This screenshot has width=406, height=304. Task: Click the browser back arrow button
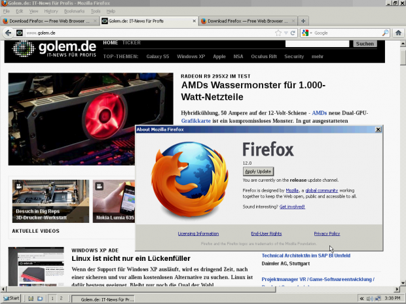[x=8, y=33]
